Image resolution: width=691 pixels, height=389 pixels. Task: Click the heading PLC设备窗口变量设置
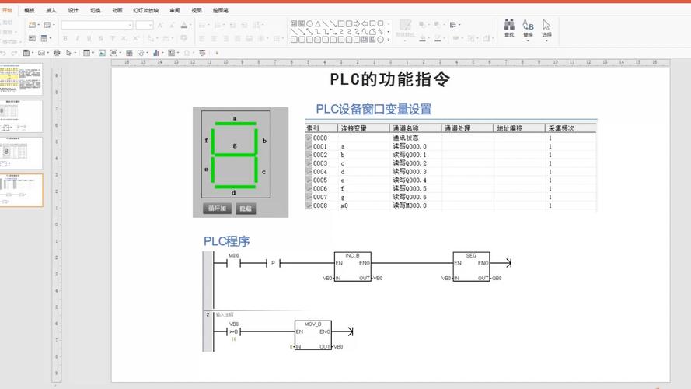pyautogui.click(x=374, y=109)
